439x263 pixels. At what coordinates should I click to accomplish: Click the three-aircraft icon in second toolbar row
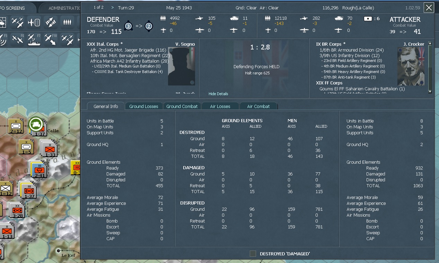tap(67, 39)
